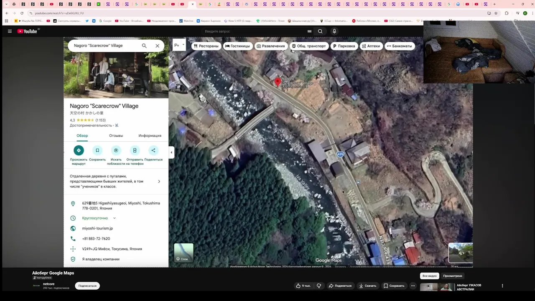Click the route 439 shield marker on map
Image resolution: width=535 pixels, height=301 pixels.
pyautogui.click(x=340, y=154)
